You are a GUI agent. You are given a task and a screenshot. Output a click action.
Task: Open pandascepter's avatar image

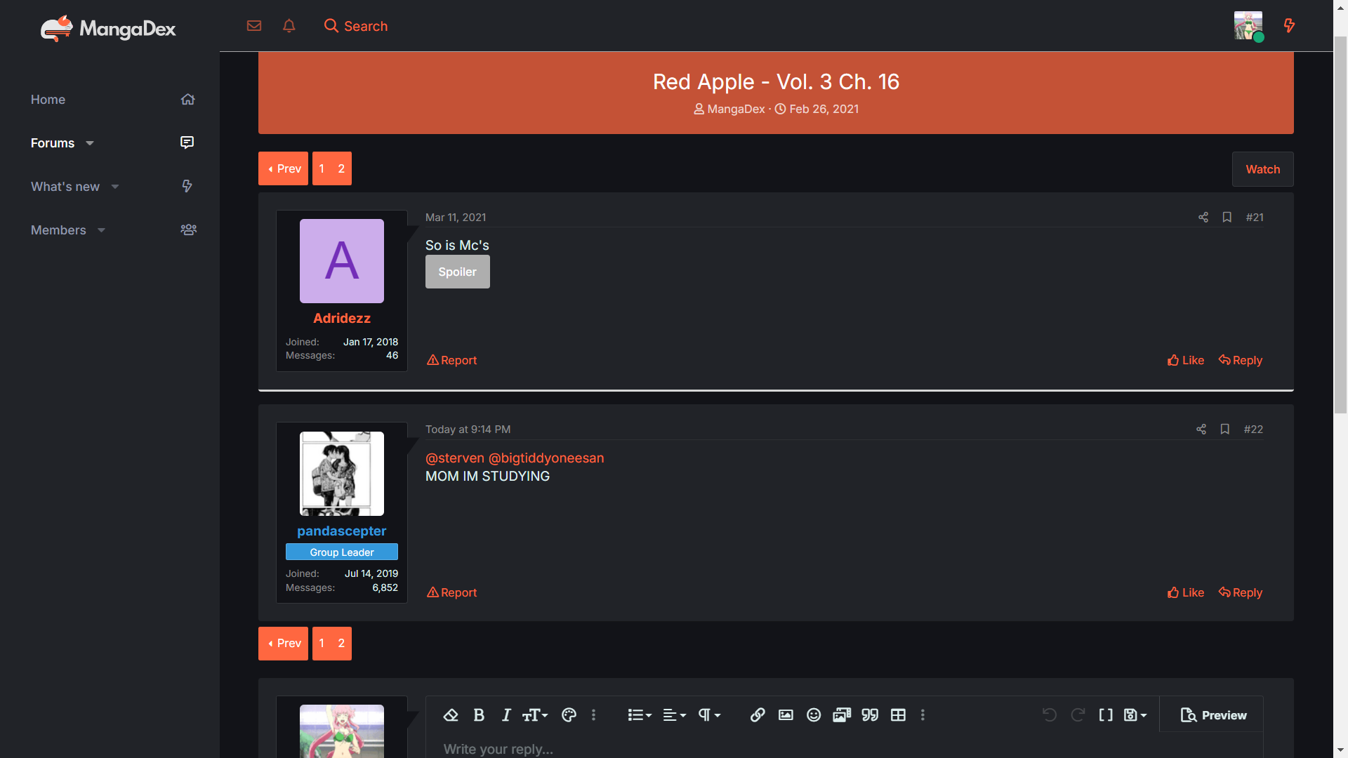[x=341, y=474]
